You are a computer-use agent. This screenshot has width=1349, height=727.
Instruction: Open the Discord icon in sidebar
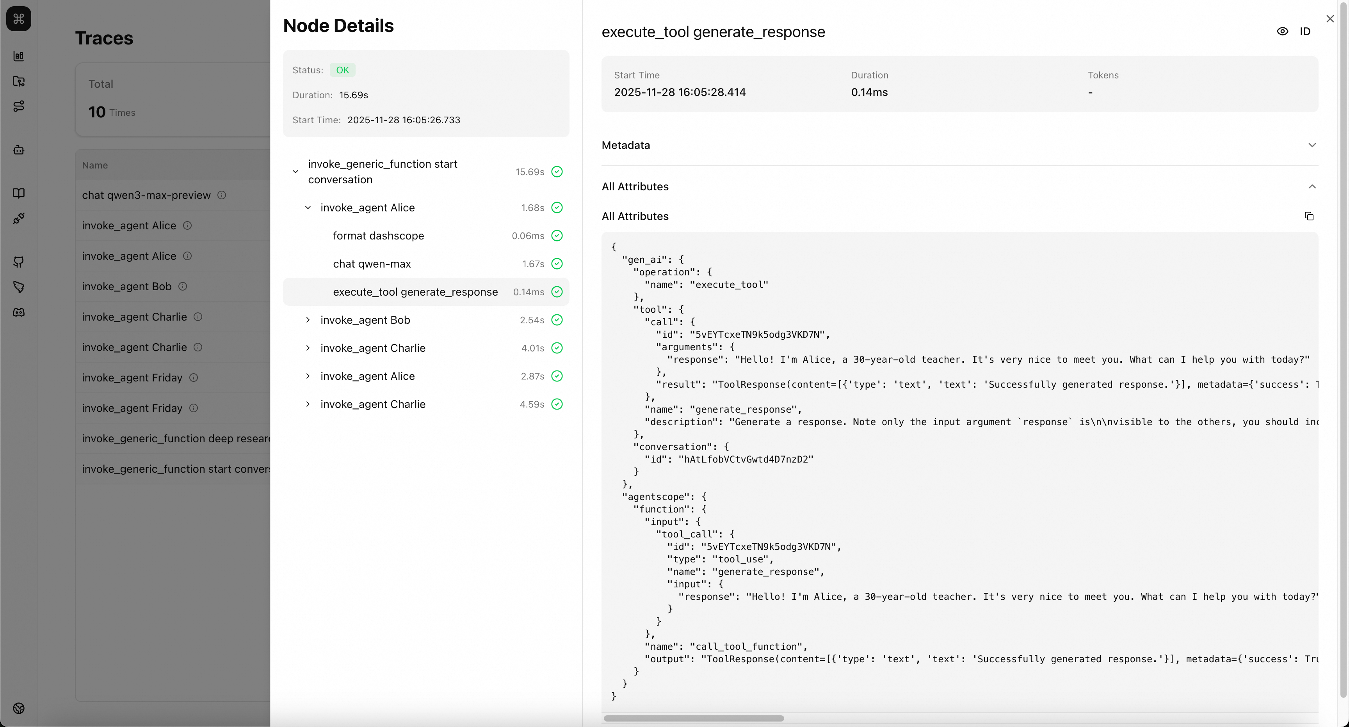pyautogui.click(x=19, y=312)
